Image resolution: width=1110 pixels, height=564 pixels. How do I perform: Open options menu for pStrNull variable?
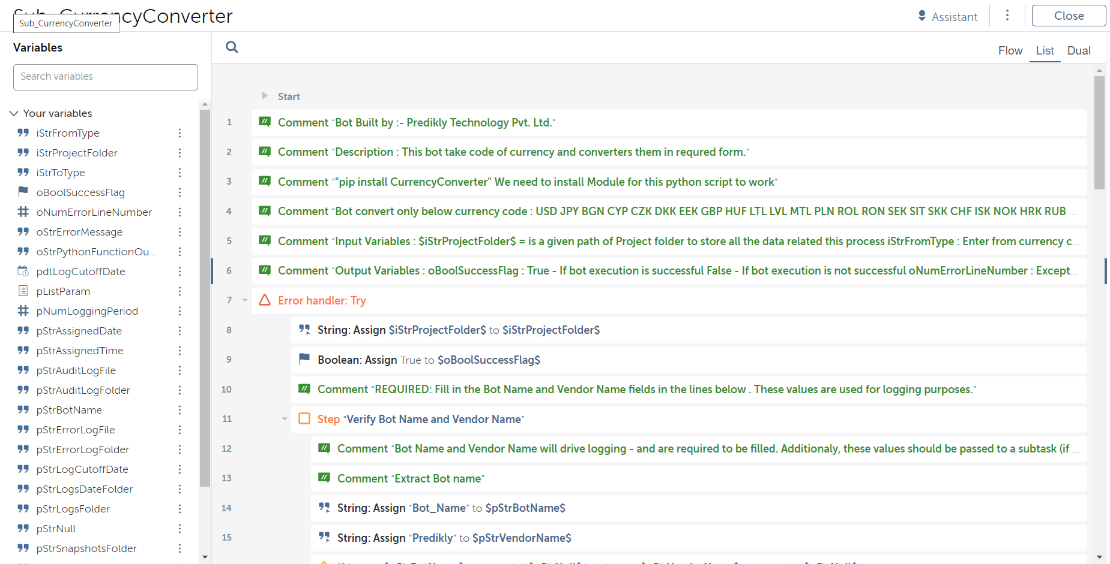179,529
